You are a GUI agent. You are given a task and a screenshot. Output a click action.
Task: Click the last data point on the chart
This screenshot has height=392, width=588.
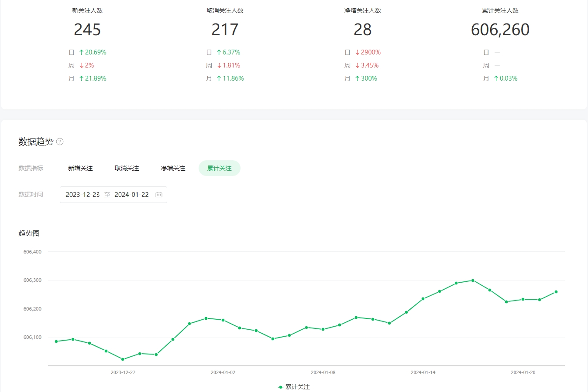coord(556,292)
